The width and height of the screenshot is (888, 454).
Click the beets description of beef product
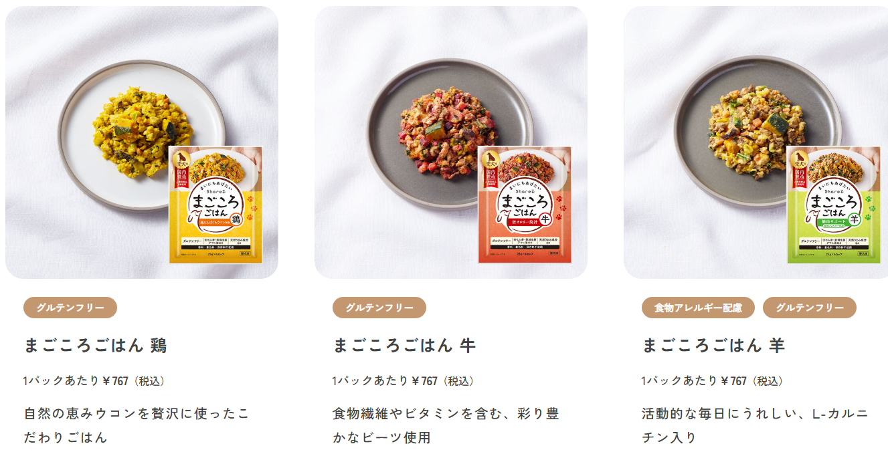pyautogui.click(x=446, y=425)
